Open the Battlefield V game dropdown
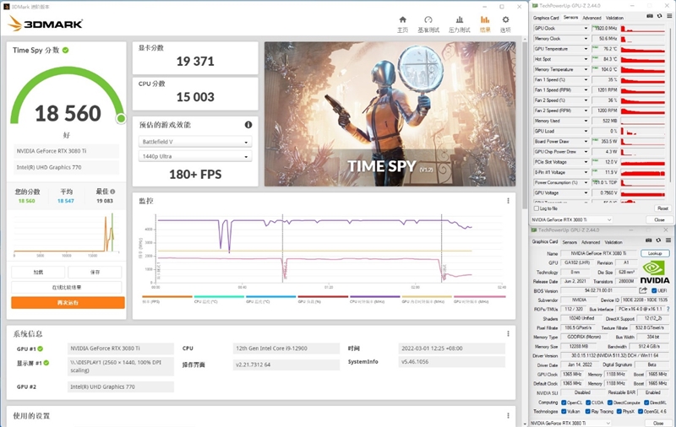This screenshot has height=427, width=676. click(x=195, y=142)
